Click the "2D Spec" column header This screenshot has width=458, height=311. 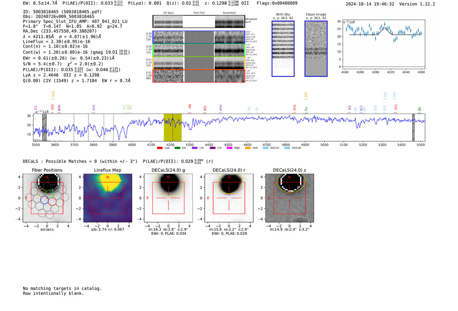click(x=168, y=13)
